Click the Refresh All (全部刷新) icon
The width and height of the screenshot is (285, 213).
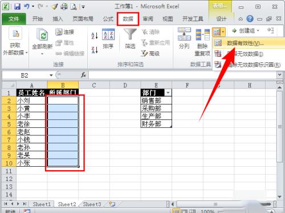[42, 42]
